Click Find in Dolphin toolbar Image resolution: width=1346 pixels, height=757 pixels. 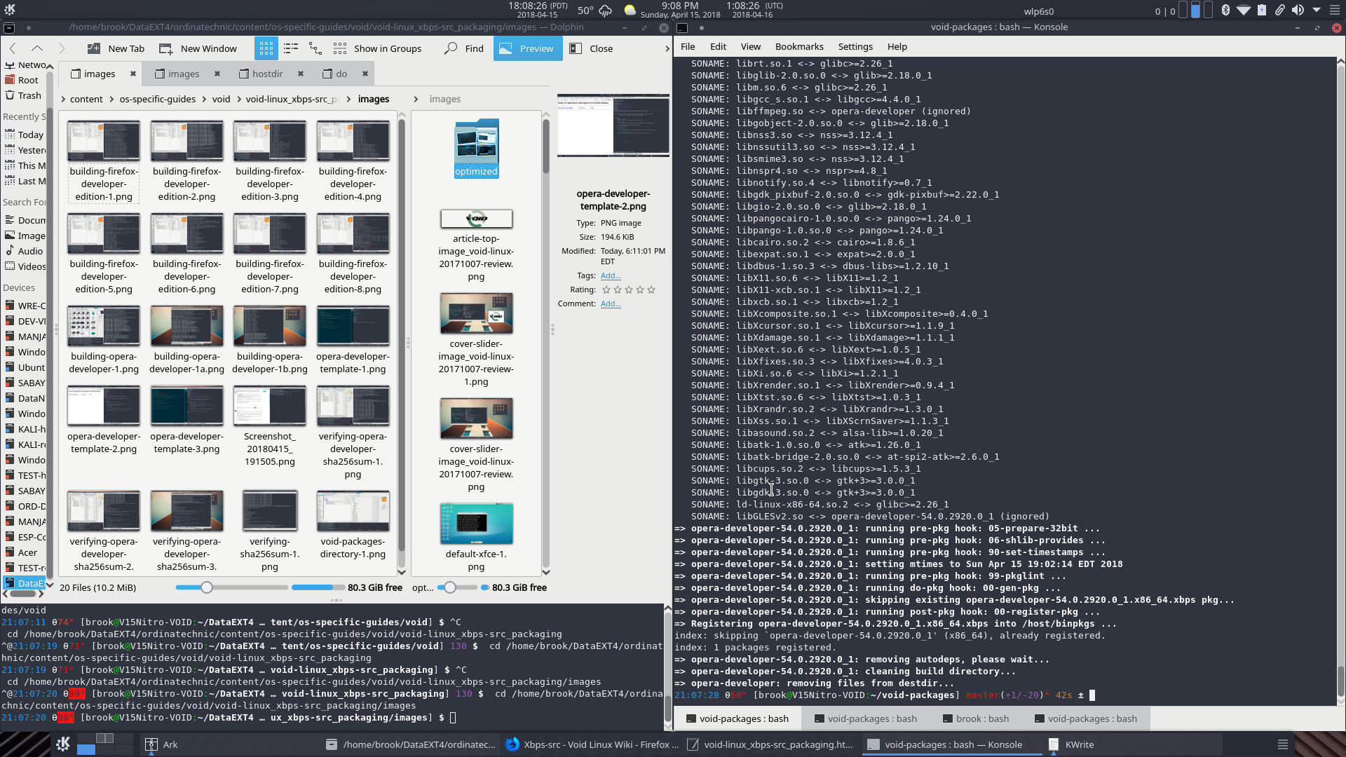(464, 48)
